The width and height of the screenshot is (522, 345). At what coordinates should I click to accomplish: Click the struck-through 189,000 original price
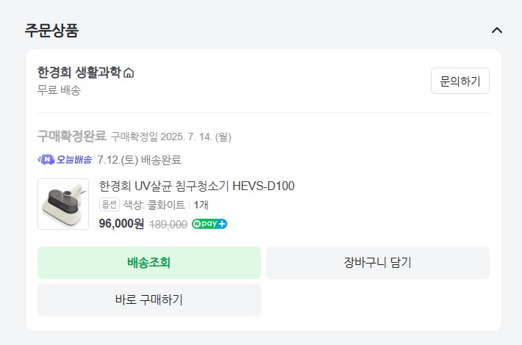[168, 225]
